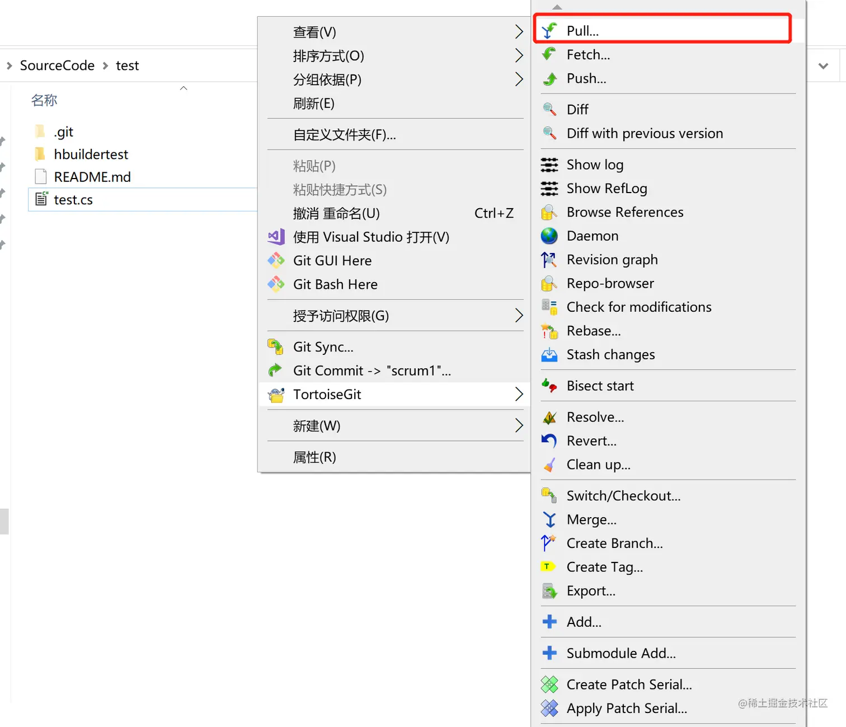Screen dimensions: 846x727
Task: Select the 粘贴(P) menu entry
Action: click(x=395, y=166)
